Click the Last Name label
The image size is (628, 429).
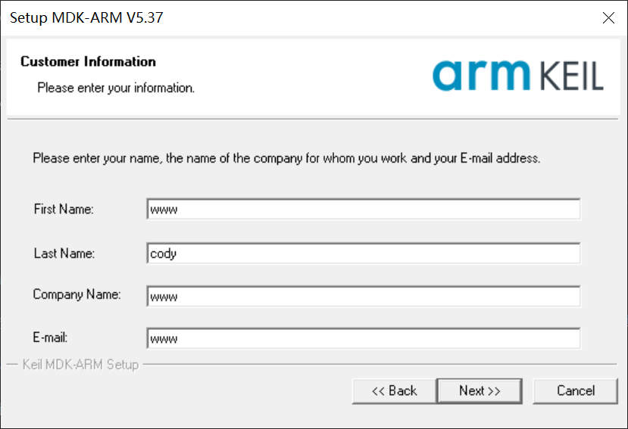coord(64,253)
